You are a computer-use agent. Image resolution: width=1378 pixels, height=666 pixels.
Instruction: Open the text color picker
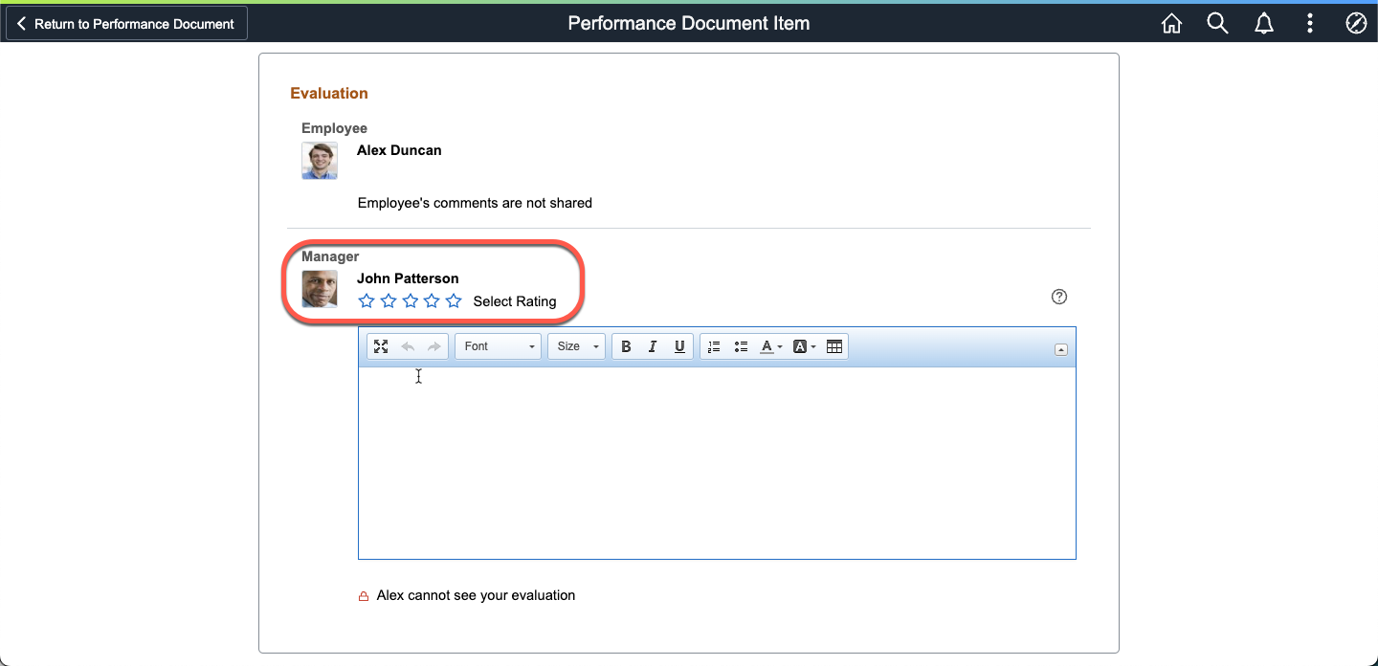point(771,346)
